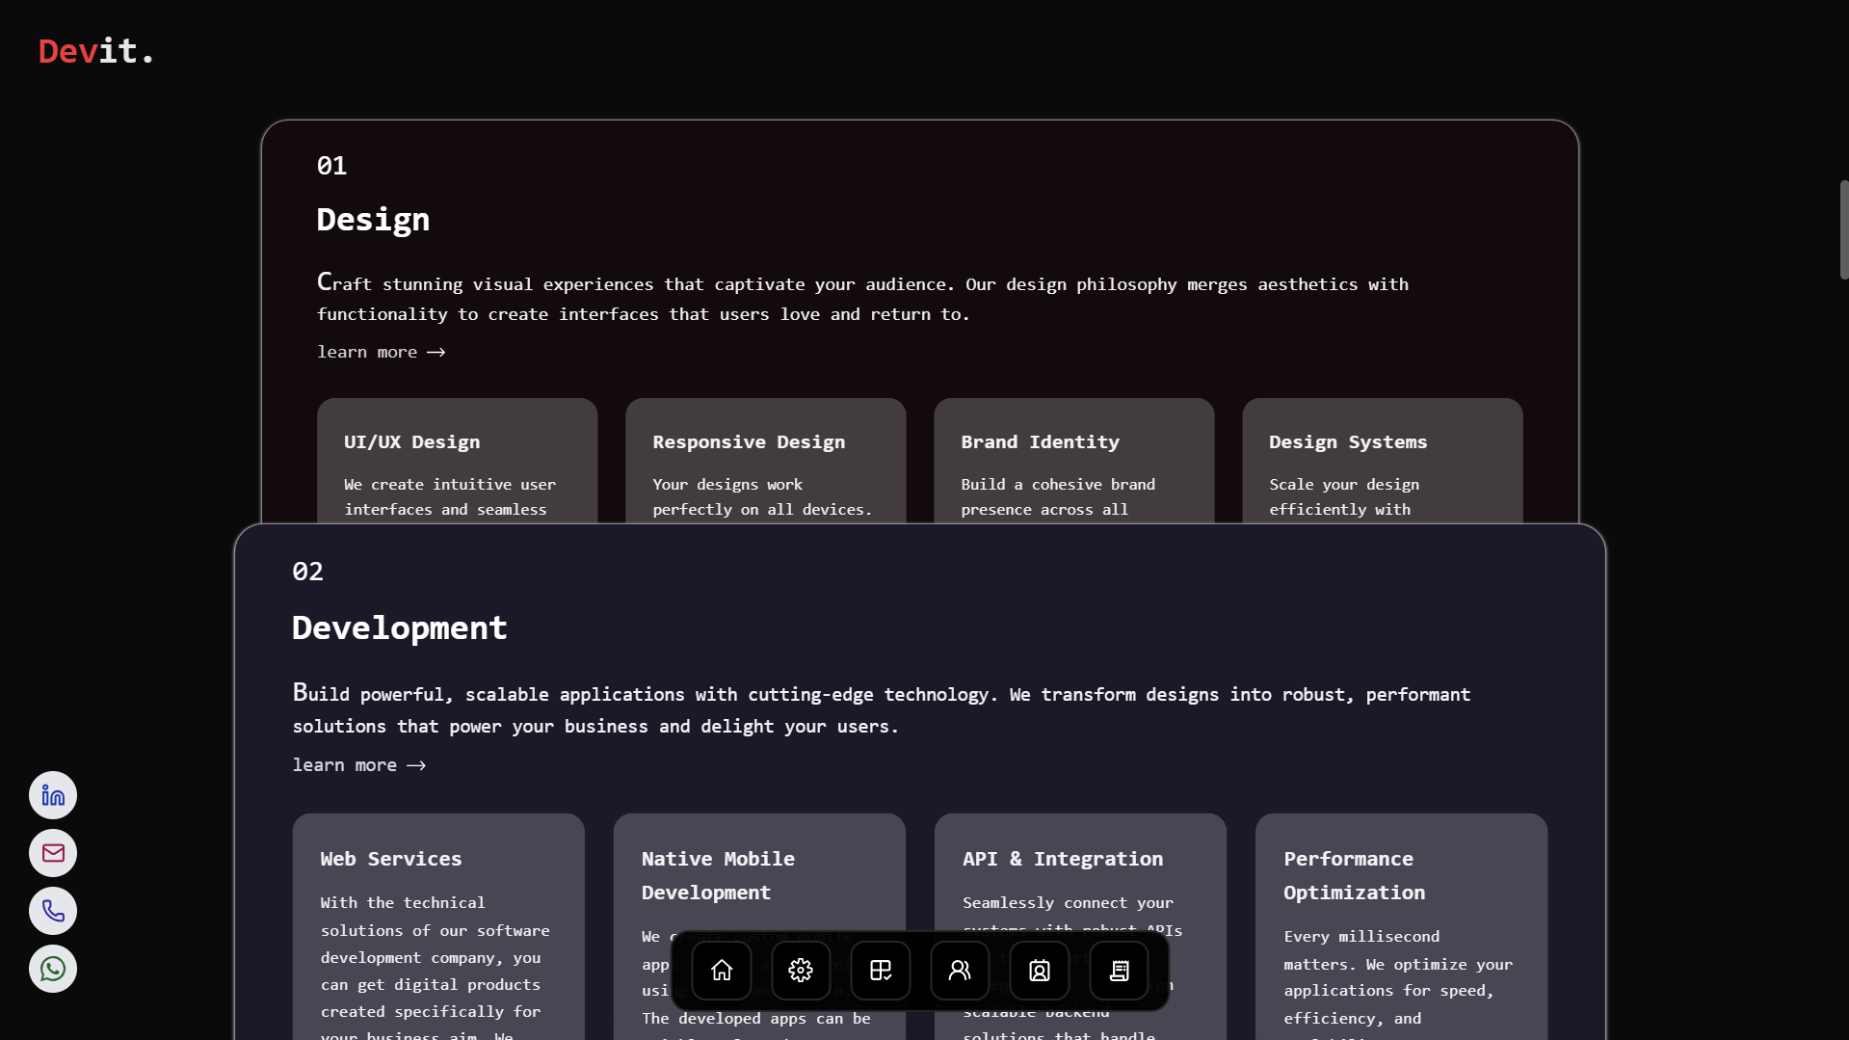Click the grid/projects icon in floating navbar
Screen dimensions: 1849x1040
[880, 971]
